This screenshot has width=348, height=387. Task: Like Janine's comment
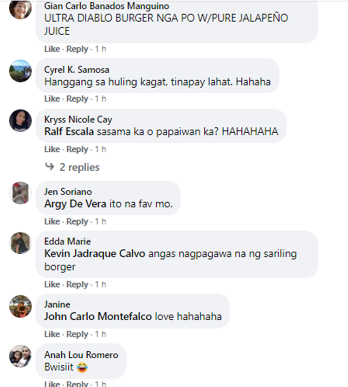point(52,334)
